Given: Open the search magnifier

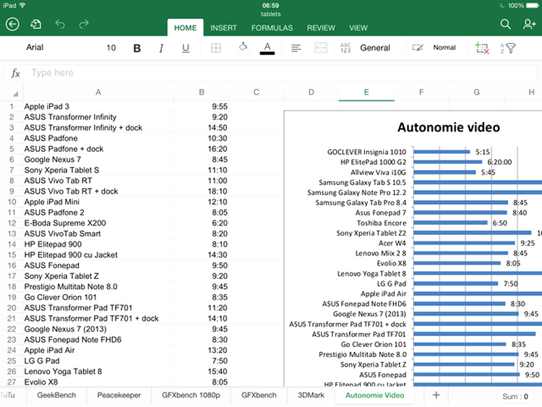Looking at the screenshot, I should (505, 24).
